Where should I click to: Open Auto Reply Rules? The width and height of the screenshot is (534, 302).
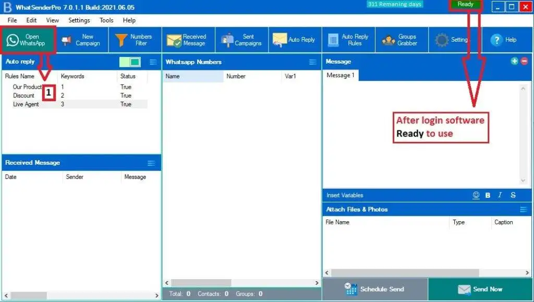tap(348, 40)
